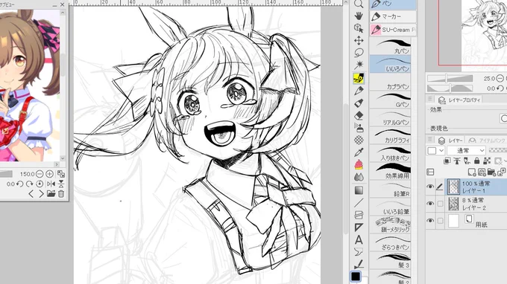This screenshot has height=284, width=507.
Task: Adjust the navigator rotation slider
Action: 450,88
